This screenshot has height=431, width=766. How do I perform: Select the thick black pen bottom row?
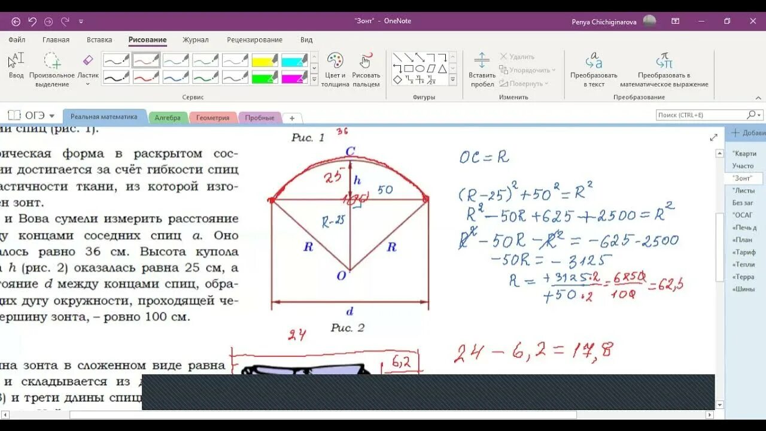[116, 77]
